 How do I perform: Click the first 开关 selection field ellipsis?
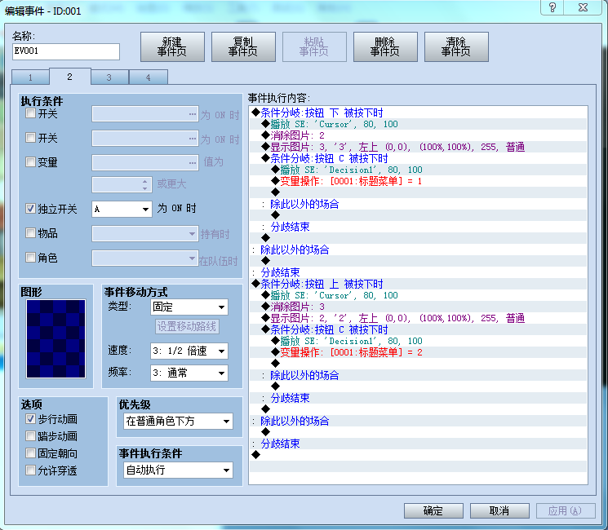[x=193, y=114]
